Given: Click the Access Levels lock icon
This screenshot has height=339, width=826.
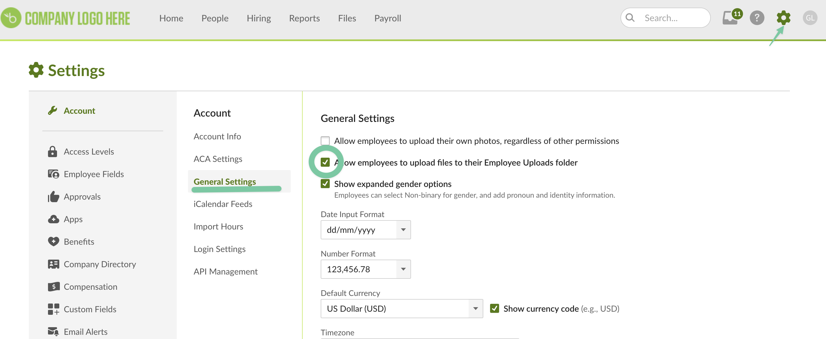Looking at the screenshot, I should 53,151.
